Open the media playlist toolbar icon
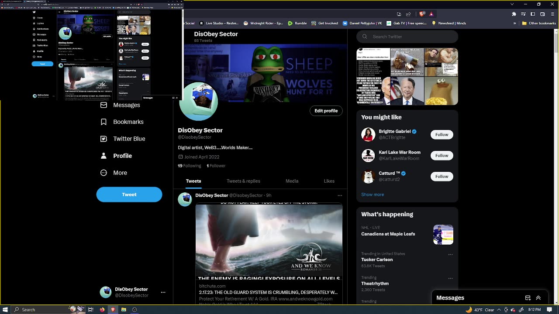Viewport: 559px width, 314px height. tap(523, 14)
